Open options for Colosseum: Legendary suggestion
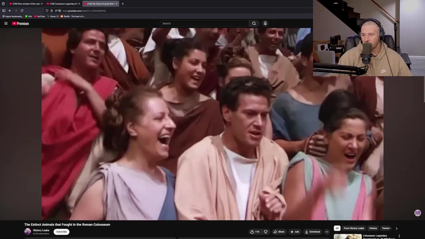The image size is (425, 239). [399, 236]
